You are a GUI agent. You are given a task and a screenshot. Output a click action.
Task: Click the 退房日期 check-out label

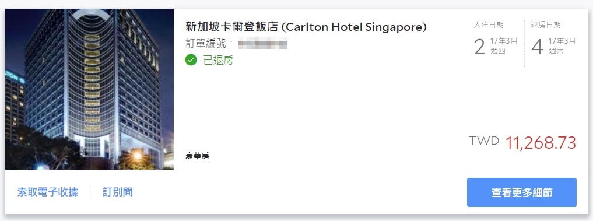click(546, 25)
